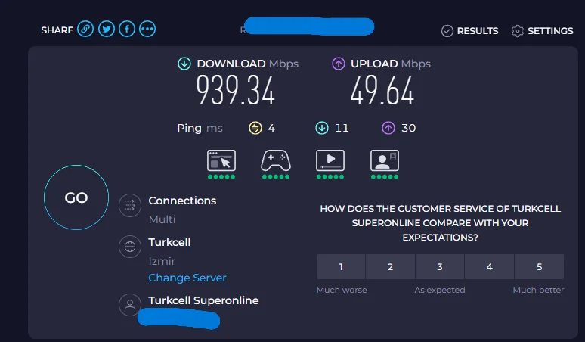The width and height of the screenshot is (585, 342).
Task: Click the Change Server link
Action: pyautogui.click(x=187, y=278)
